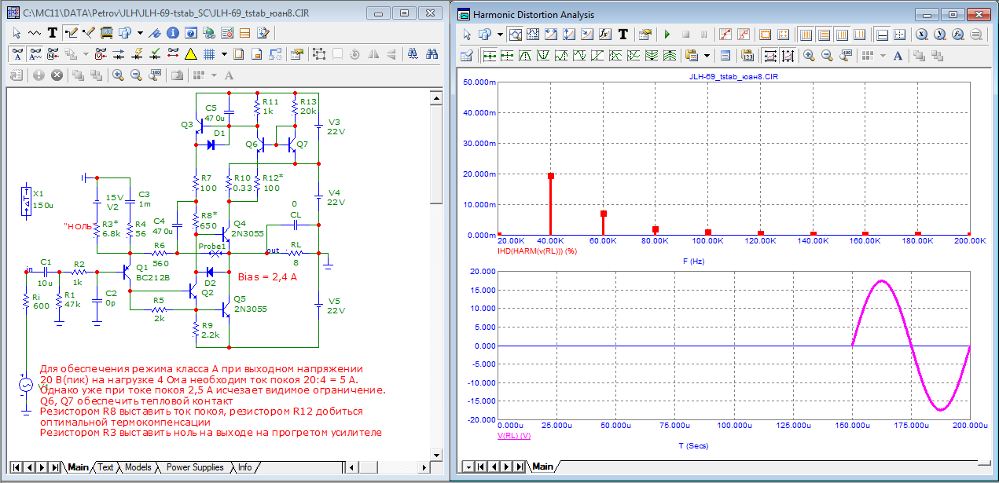Toggle grid display in schematic toolbar

pos(210,54)
